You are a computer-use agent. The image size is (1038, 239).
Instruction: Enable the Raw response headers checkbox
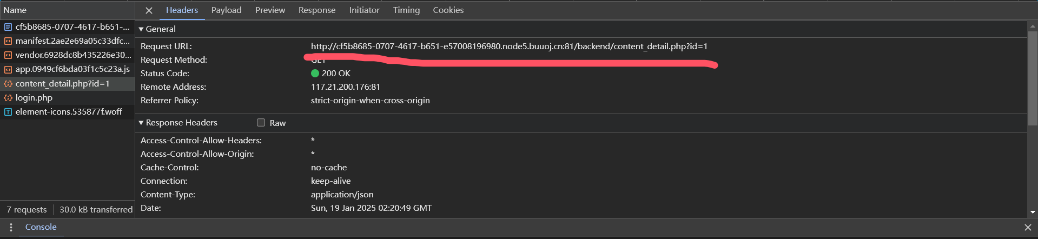tap(261, 123)
